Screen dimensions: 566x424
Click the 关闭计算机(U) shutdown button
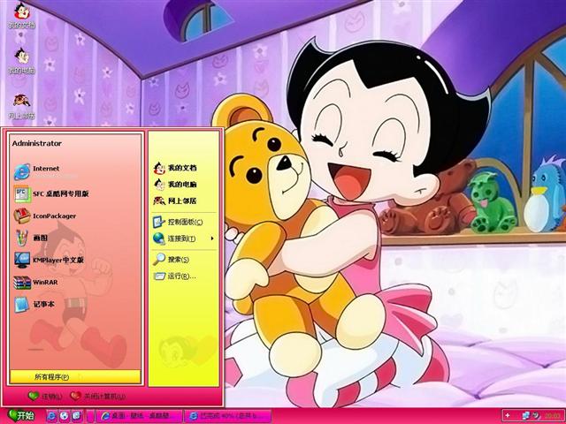pos(98,397)
